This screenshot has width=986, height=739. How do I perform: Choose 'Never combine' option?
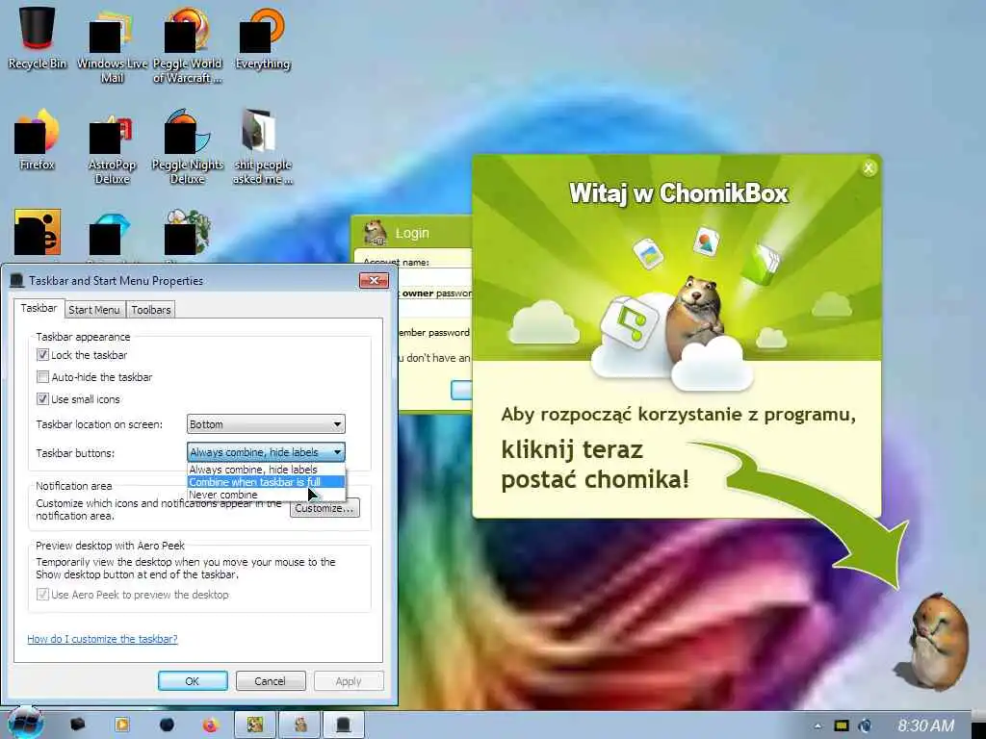(266, 495)
